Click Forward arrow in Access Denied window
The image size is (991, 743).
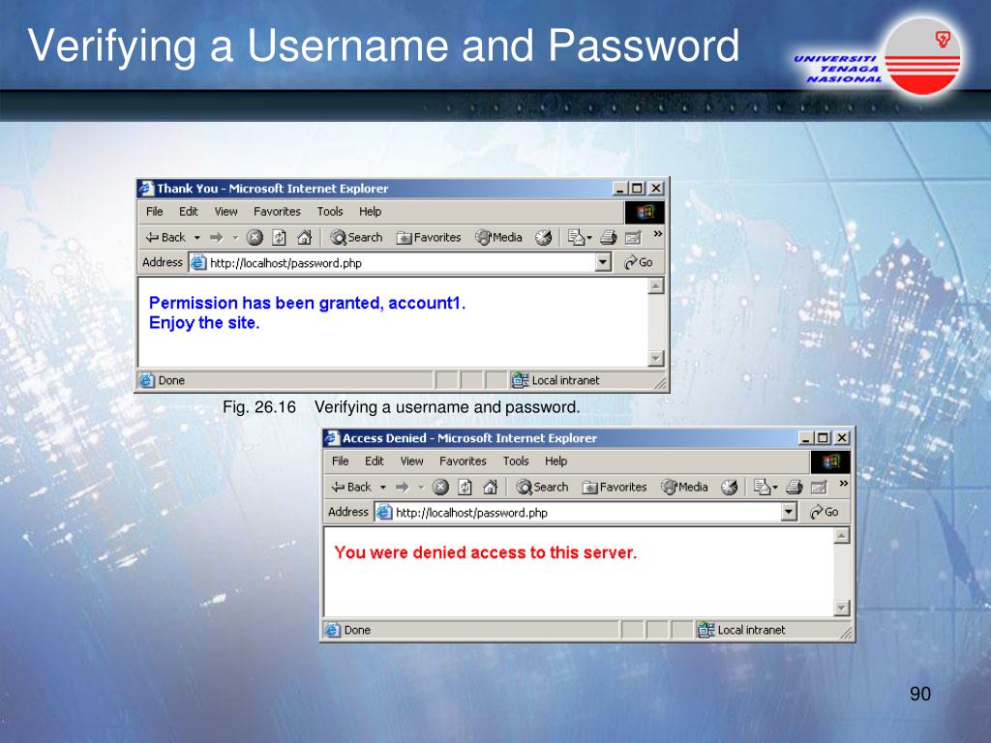click(402, 488)
